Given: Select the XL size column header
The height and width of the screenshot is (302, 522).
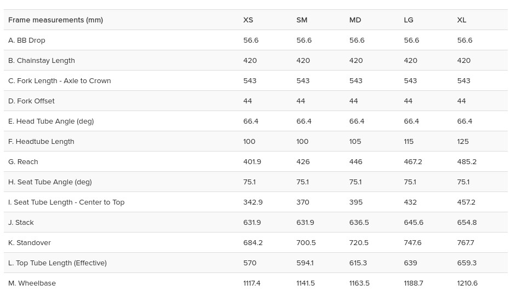Looking at the screenshot, I should [461, 20].
